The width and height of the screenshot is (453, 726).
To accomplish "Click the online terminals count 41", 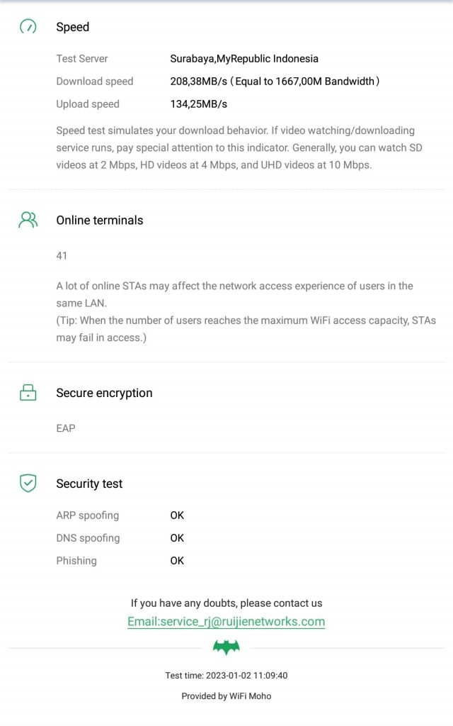I will [x=62, y=255].
